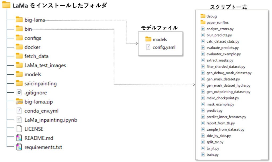The height and width of the screenshot is (162, 272).
Task: Click the evaluator_example.py file name
Action: pyautogui.click(x=224, y=54)
